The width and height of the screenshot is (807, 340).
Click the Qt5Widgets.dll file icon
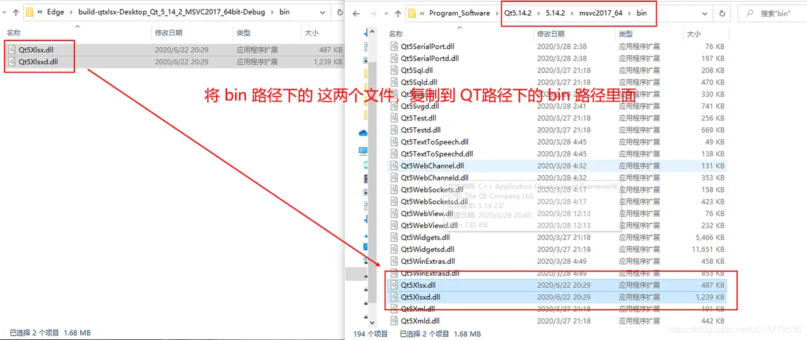(x=394, y=238)
